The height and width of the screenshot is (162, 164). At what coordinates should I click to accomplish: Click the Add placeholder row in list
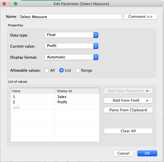pyautogui.click(x=33, y=107)
